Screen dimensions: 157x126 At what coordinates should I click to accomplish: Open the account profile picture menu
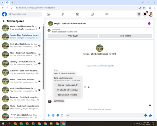point(151,14)
